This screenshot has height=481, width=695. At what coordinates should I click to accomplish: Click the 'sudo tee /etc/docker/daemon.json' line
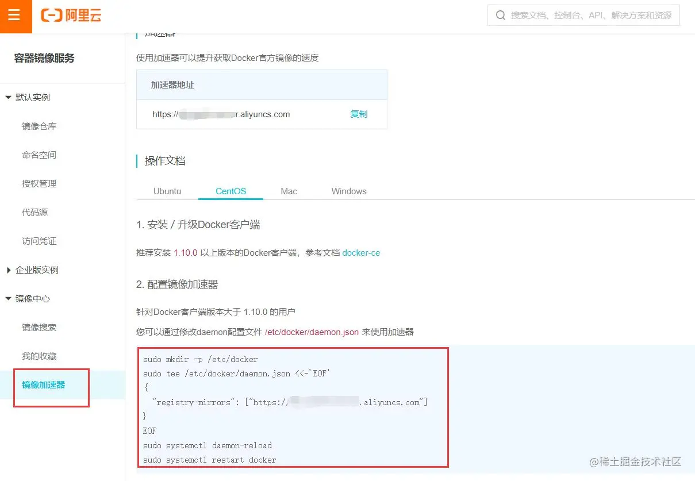[x=236, y=374]
